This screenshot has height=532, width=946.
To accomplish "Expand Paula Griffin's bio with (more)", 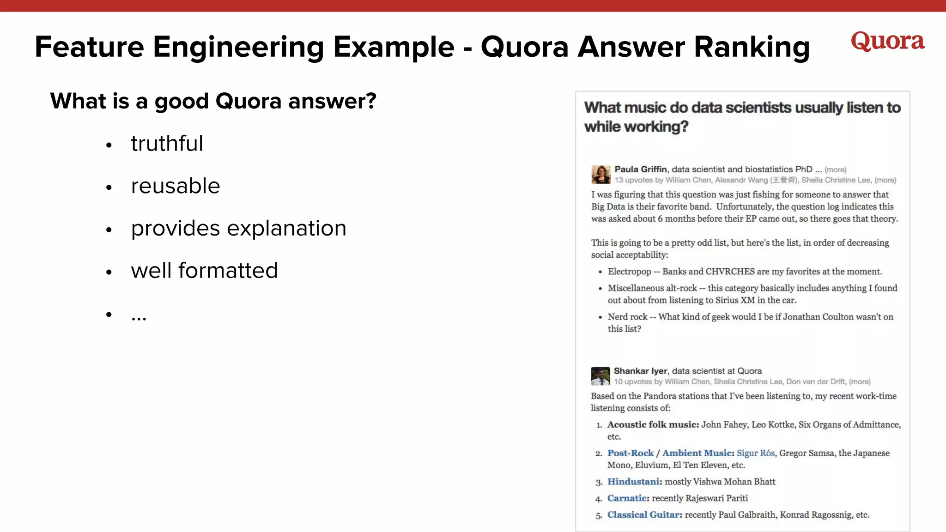I will click(x=836, y=170).
